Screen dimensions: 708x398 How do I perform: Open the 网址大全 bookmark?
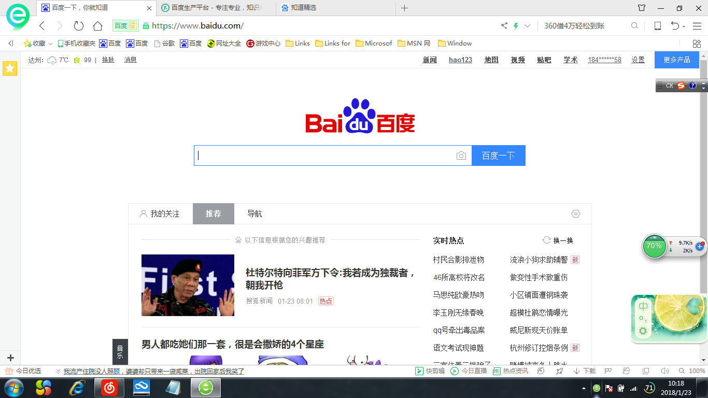click(x=224, y=44)
